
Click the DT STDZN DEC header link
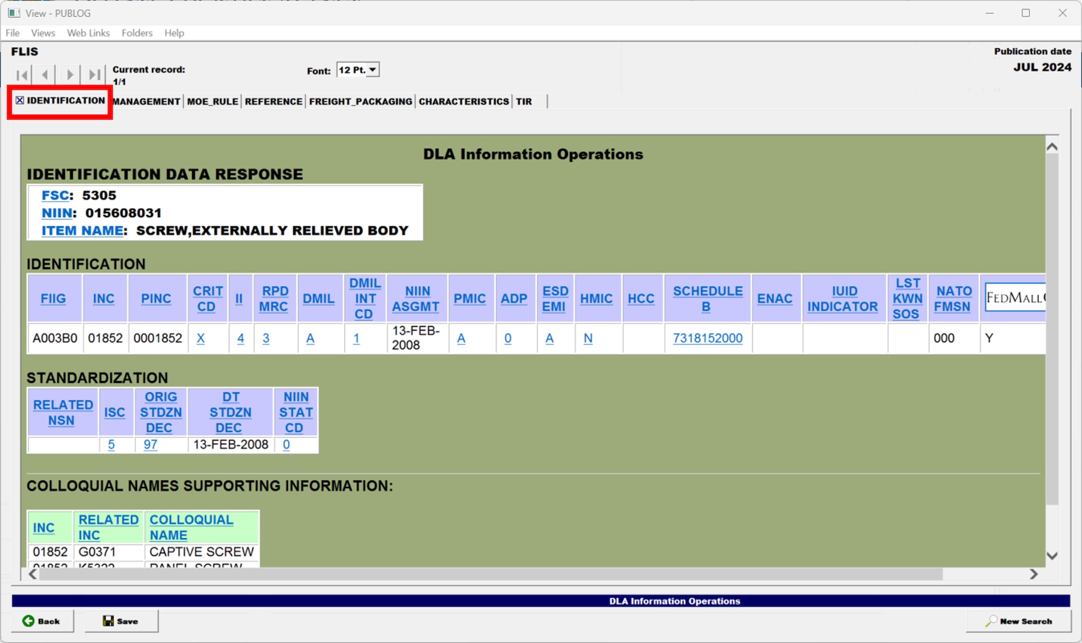230,413
